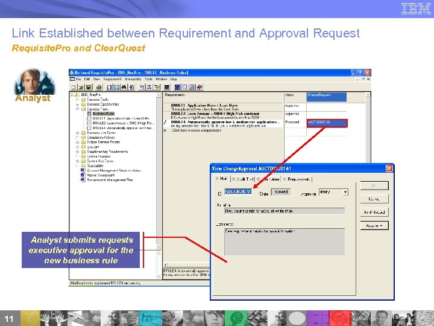Switch to the Audit Trail tab
Screen dimensions: 434x326
point(243,179)
